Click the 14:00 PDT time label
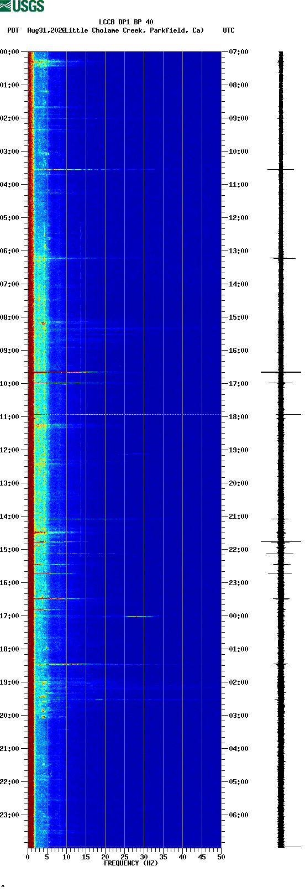Image resolution: width=305 pixels, height=892 pixels. click(x=10, y=517)
